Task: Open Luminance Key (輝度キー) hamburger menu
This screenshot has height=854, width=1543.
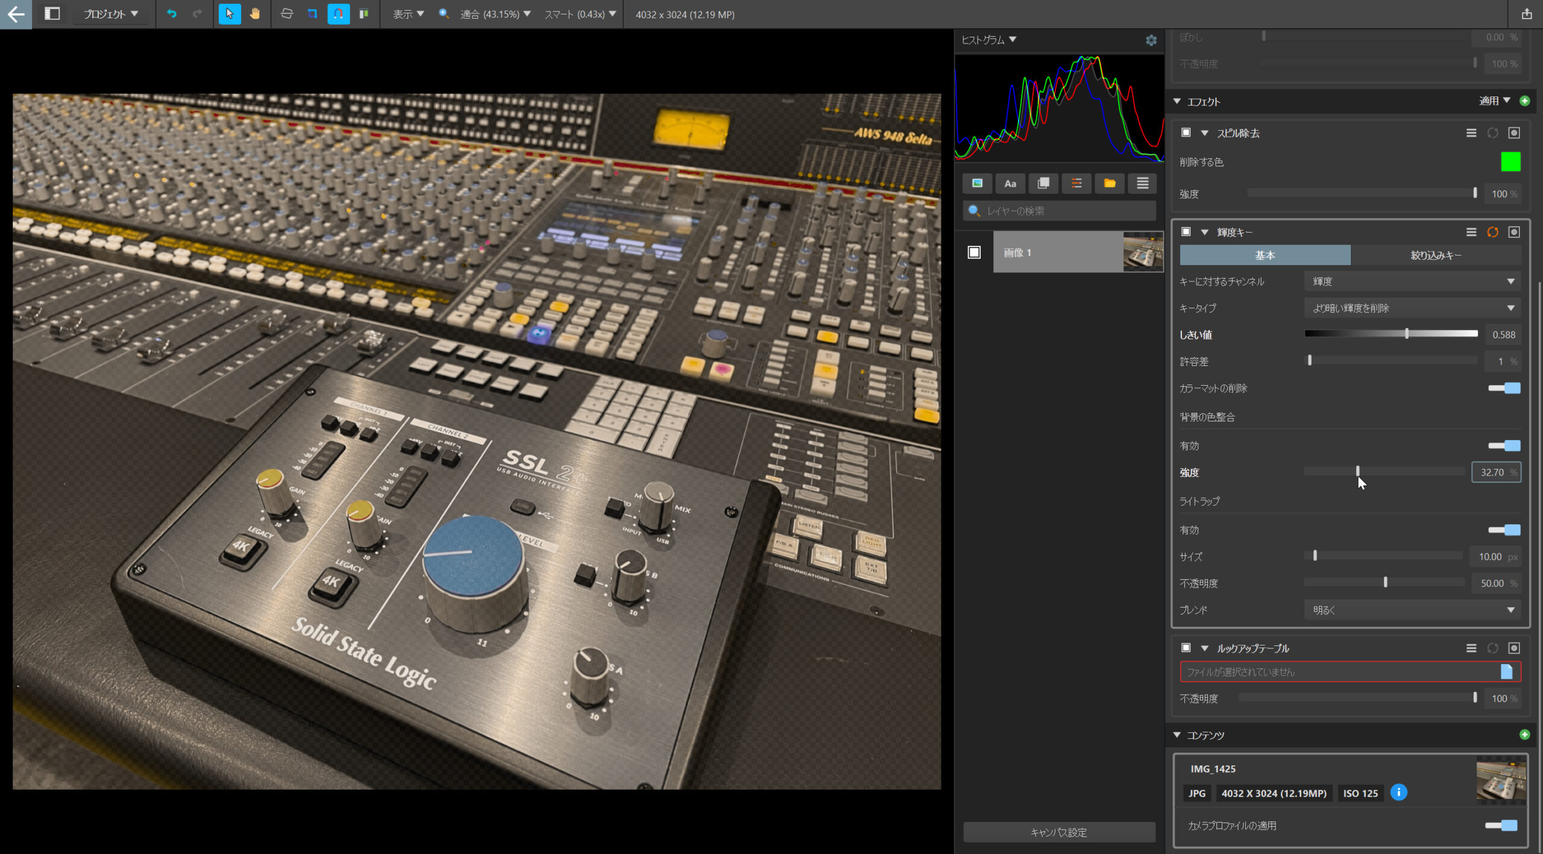Action: pyautogui.click(x=1471, y=232)
